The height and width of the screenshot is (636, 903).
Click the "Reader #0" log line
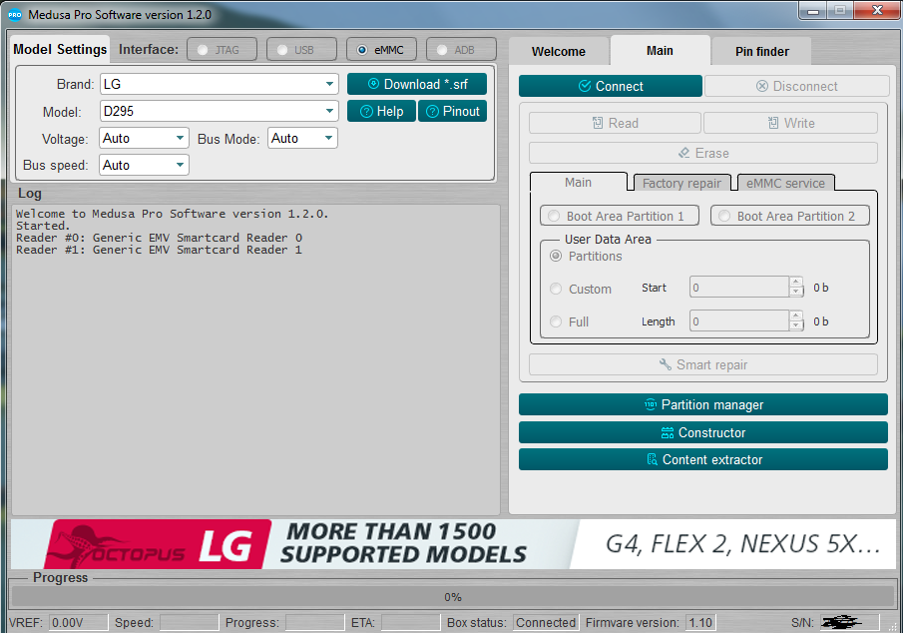coord(159,238)
